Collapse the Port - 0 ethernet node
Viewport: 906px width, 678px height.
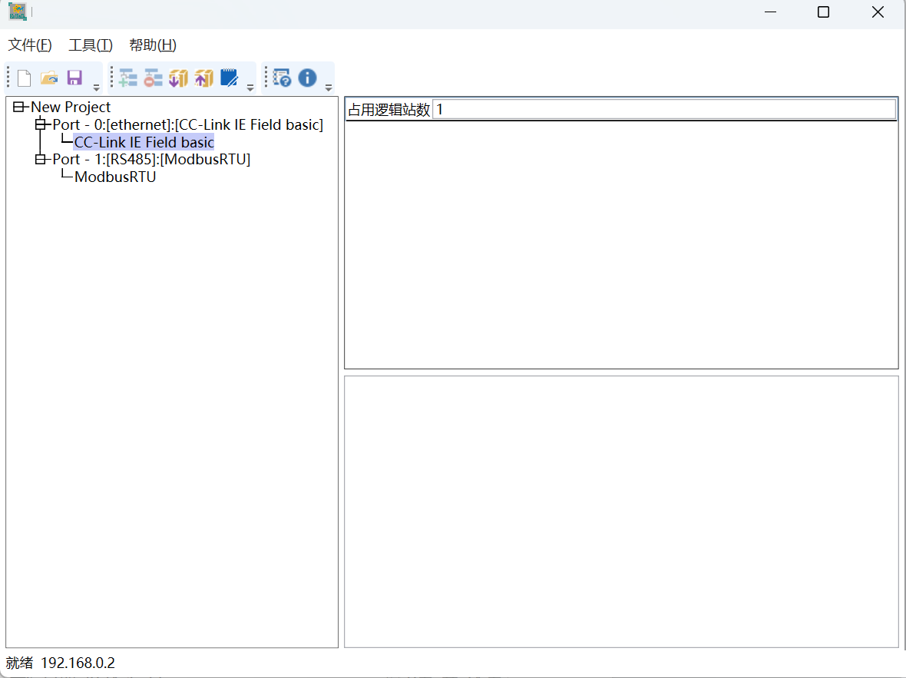pos(41,124)
